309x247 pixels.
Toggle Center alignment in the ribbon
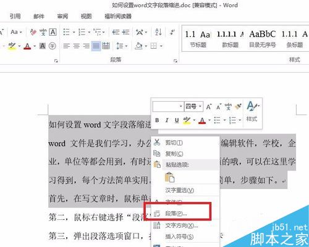point(77,46)
